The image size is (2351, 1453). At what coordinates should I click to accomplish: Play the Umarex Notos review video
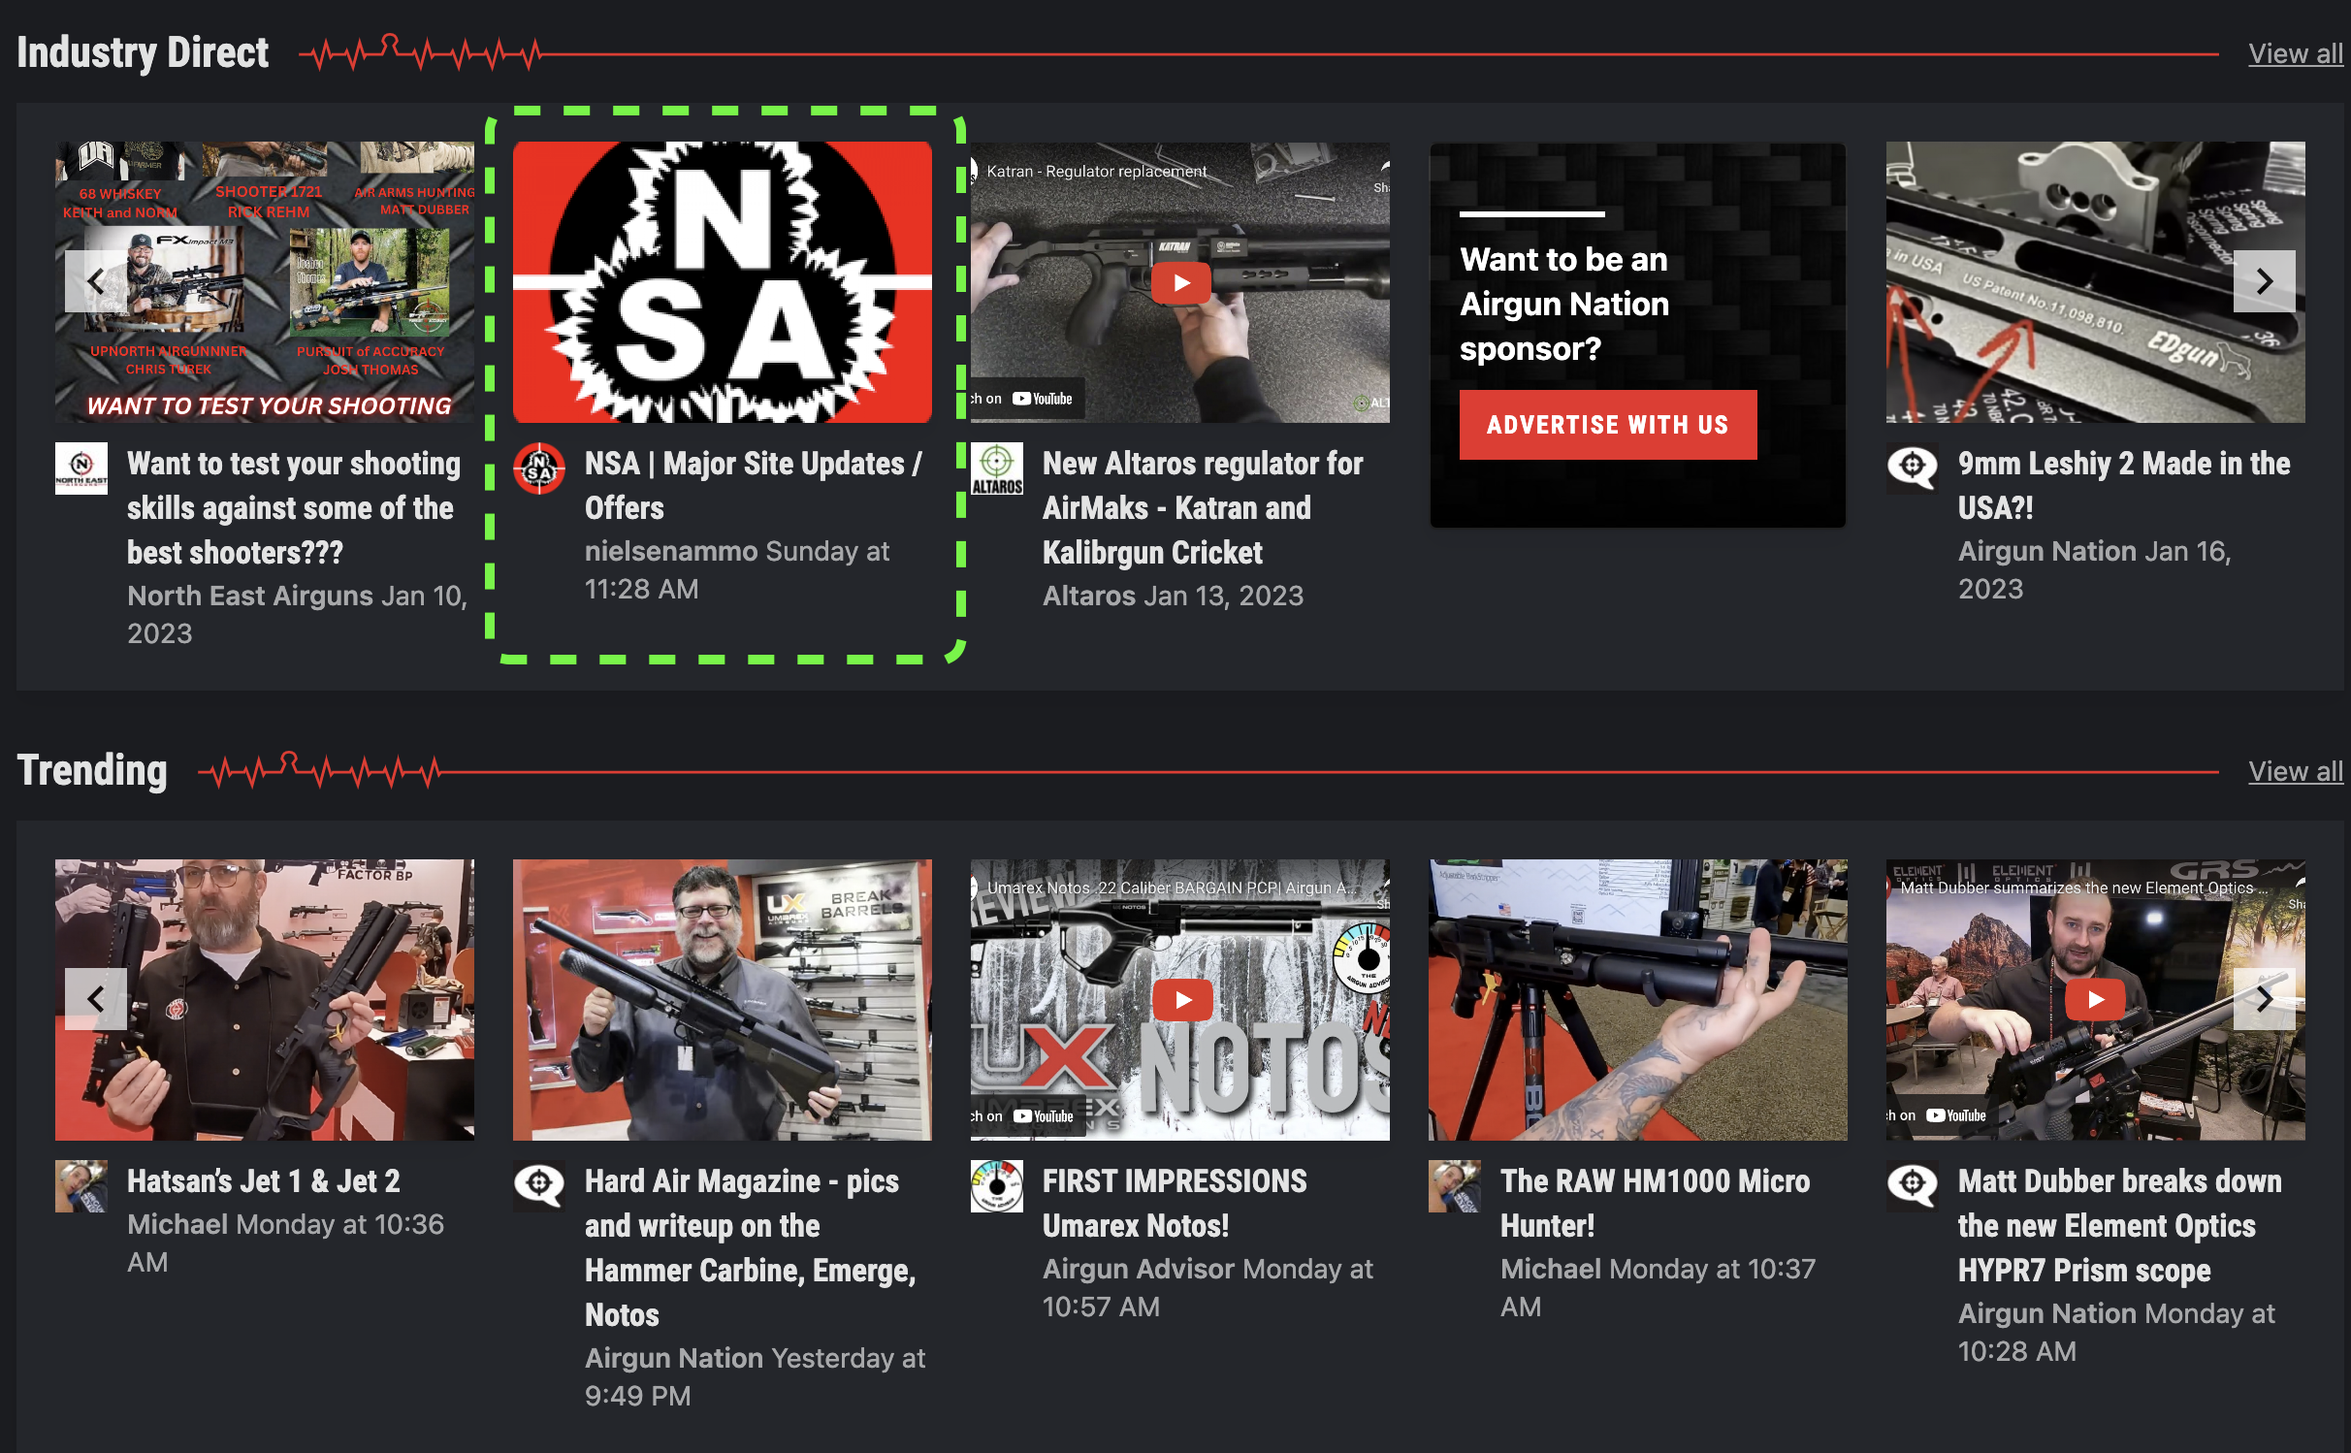tap(1182, 1000)
